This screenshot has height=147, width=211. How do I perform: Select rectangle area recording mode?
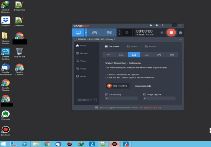[x=121, y=55]
